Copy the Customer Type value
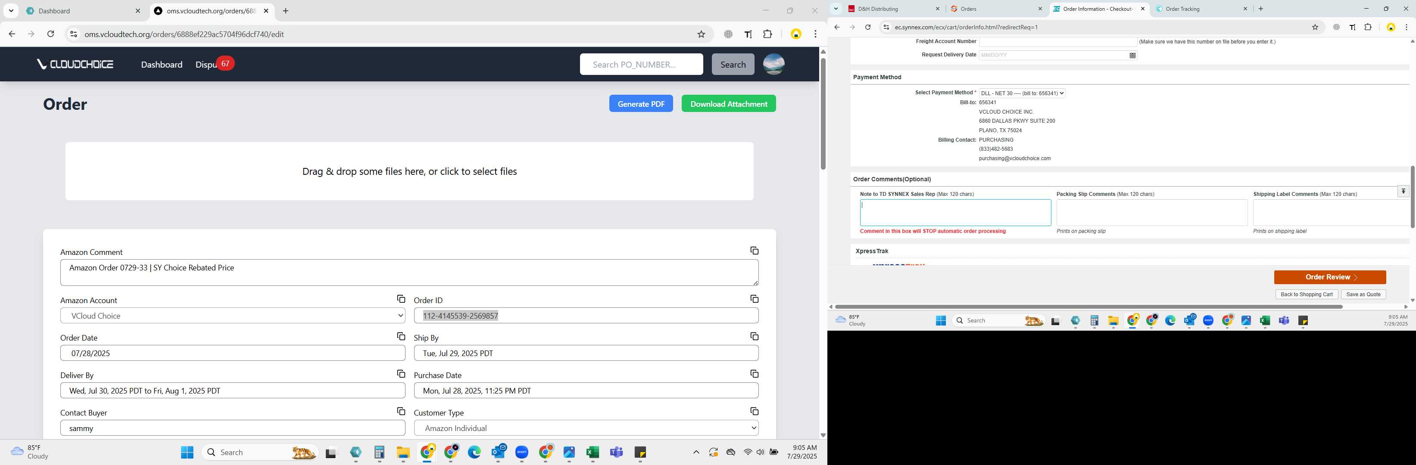Image resolution: width=1416 pixels, height=465 pixels. coord(754,411)
